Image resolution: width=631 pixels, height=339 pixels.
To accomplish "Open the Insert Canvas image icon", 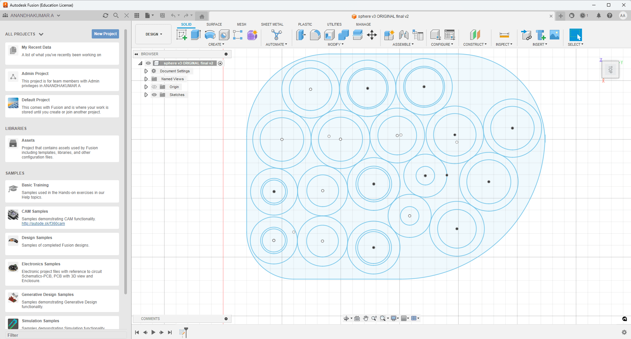I will 554,35.
